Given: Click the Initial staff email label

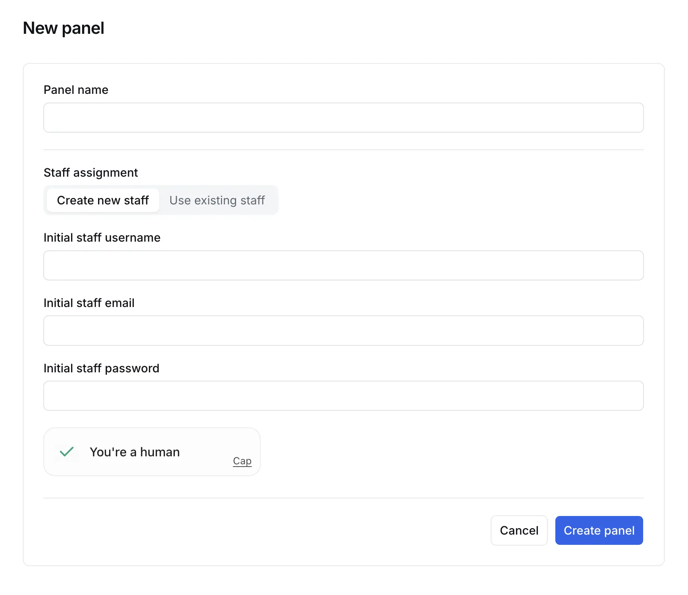Looking at the screenshot, I should coord(89,303).
